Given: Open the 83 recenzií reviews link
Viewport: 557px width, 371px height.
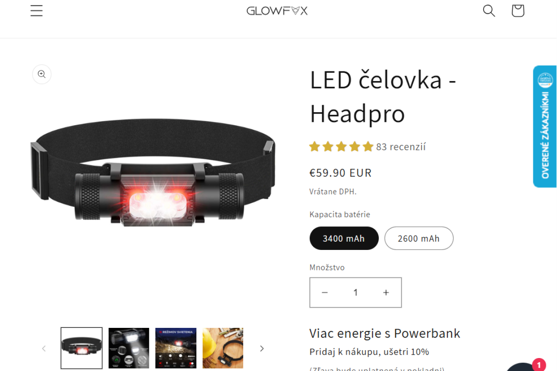Looking at the screenshot, I should pyautogui.click(x=401, y=147).
